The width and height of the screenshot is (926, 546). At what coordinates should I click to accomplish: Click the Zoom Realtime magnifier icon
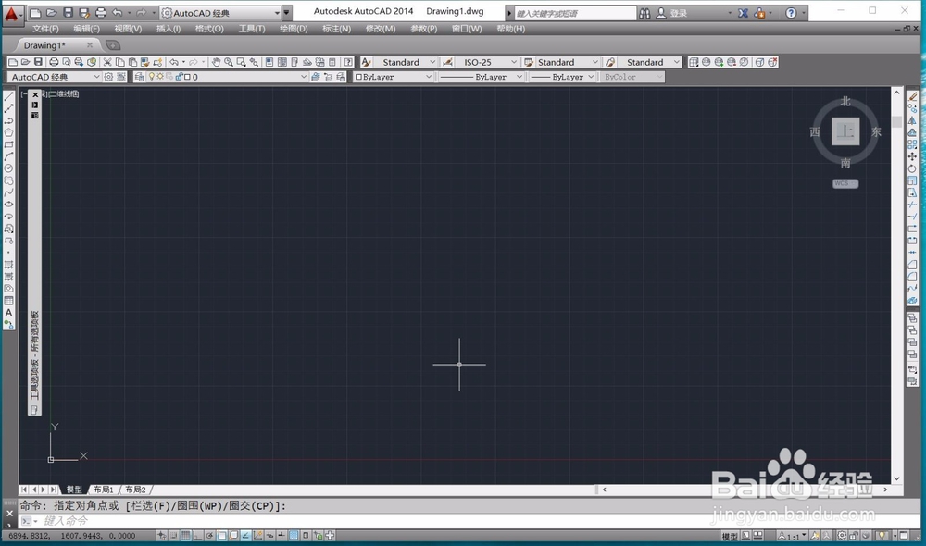click(x=229, y=62)
